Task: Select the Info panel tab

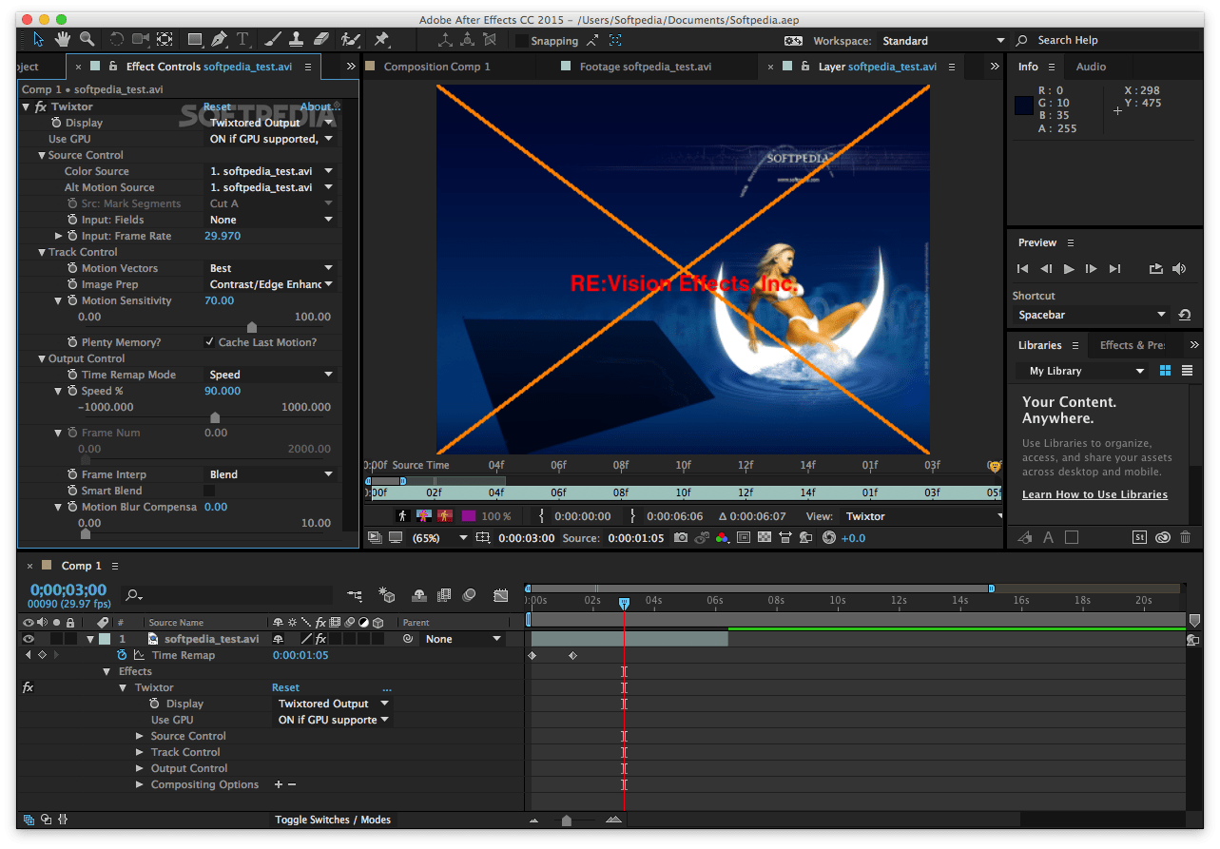Action: pos(1028,67)
